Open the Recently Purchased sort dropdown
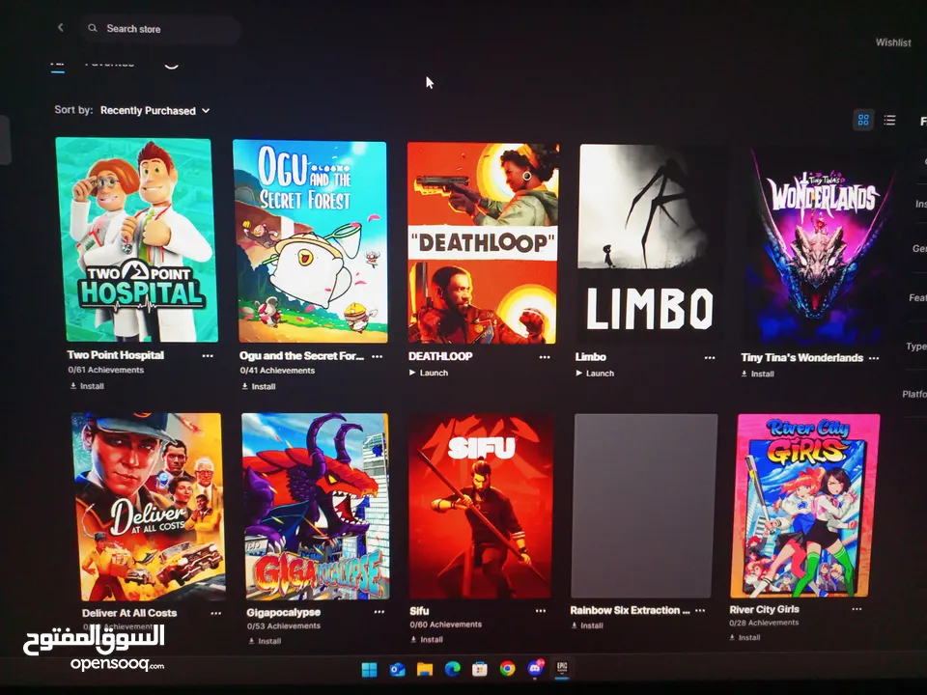The width and height of the screenshot is (927, 695). (x=154, y=110)
